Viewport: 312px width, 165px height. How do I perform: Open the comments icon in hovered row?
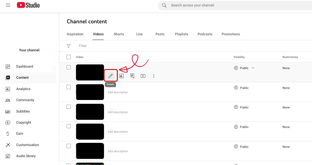(x=132, y=76)
